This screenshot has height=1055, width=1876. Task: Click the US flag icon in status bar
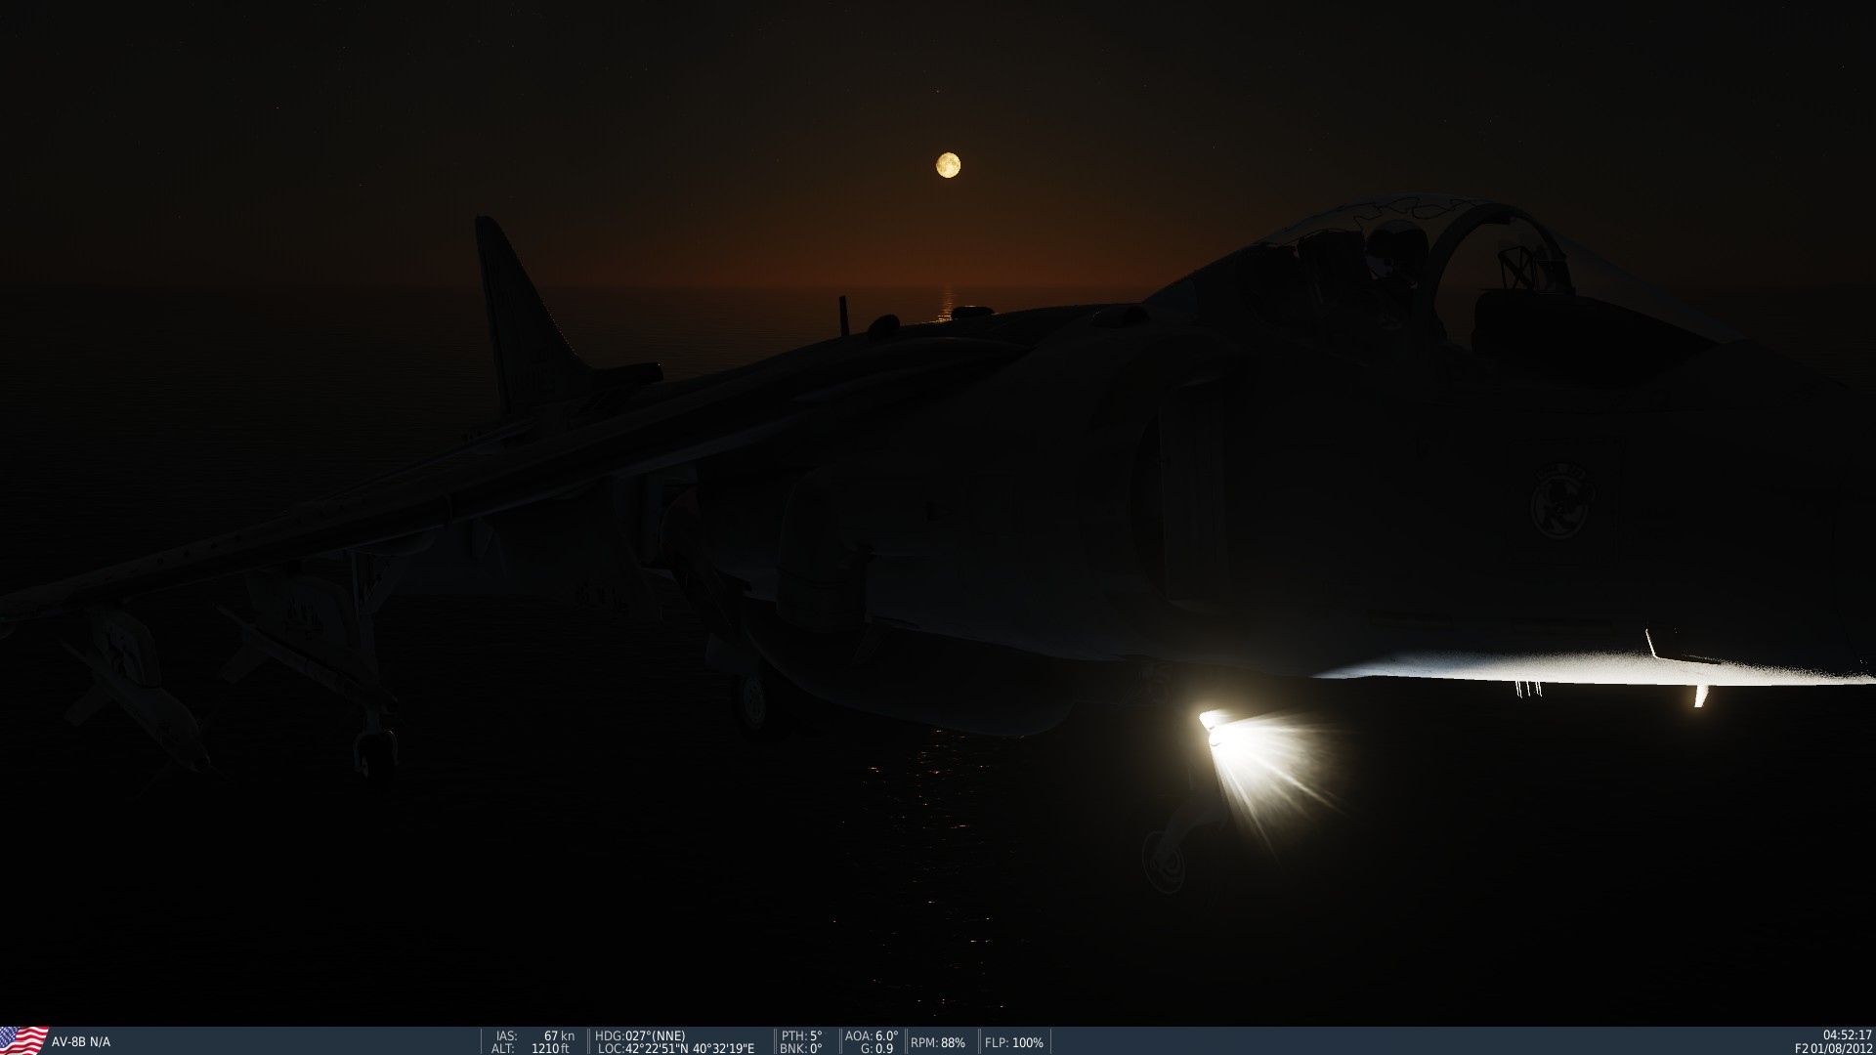(23, 1039)
